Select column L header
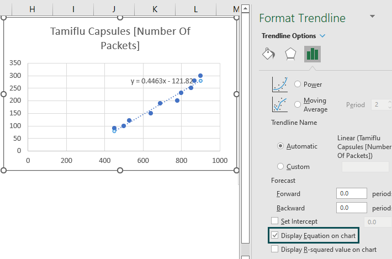 coord(196,9)
